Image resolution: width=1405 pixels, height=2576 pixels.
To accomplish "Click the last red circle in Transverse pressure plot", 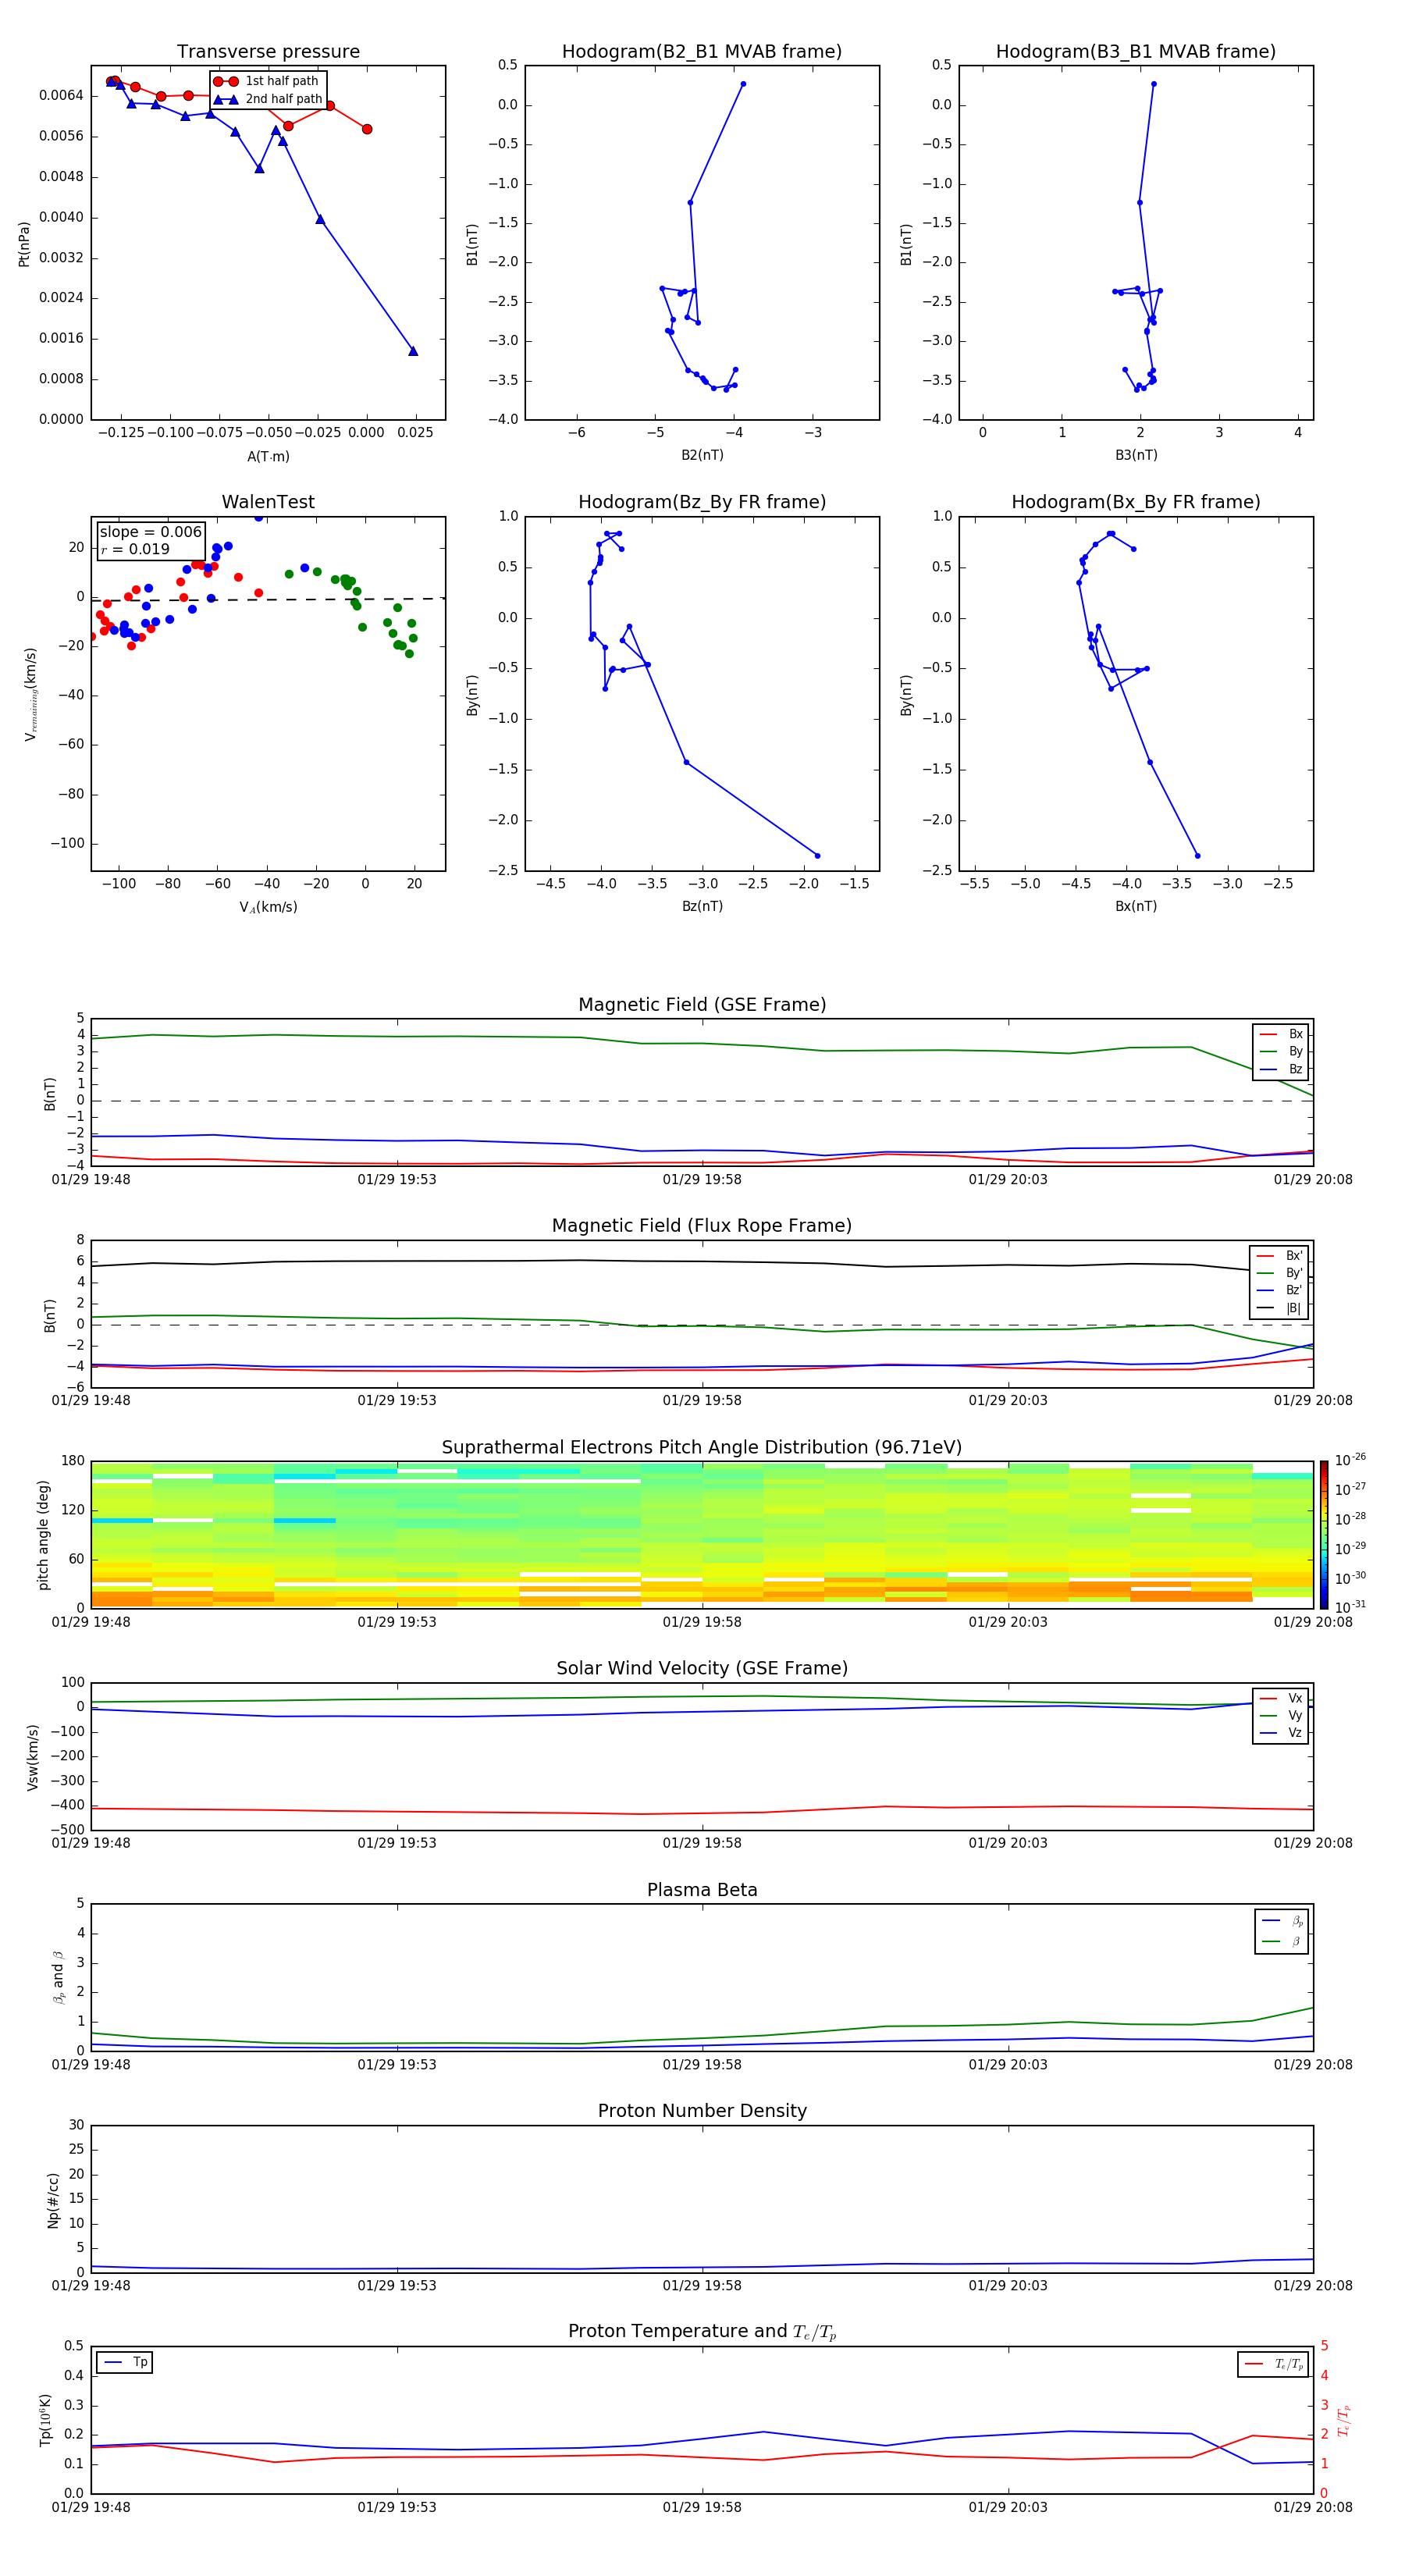I will pos(367,129).
